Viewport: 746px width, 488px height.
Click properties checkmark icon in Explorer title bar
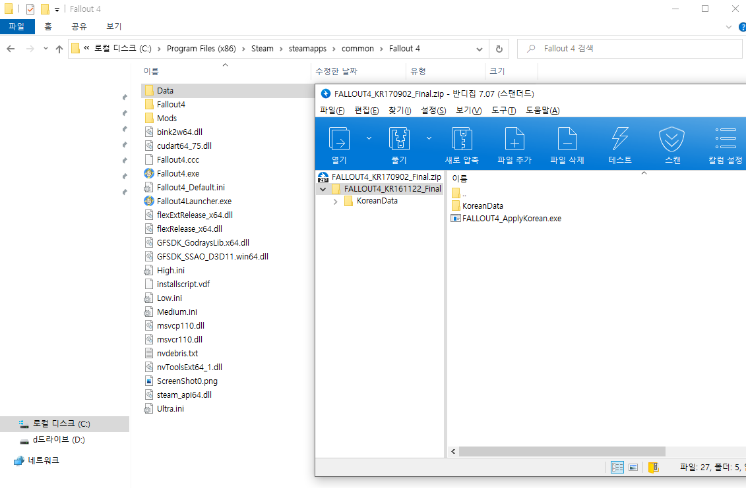[30, 9]
